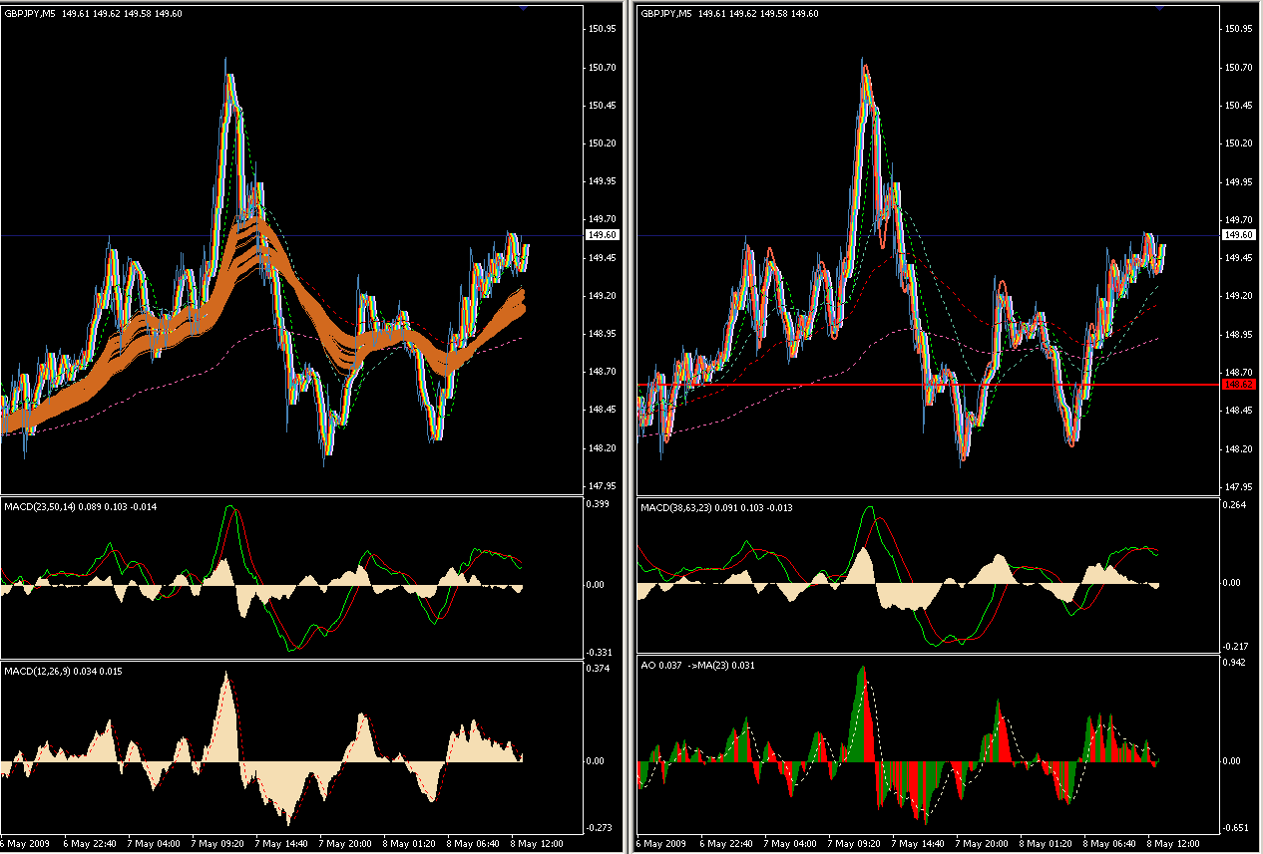Click the 150.70 price level on left chart scale
This screenshot has width=1263, height=854.
click(x=602, y=67)
